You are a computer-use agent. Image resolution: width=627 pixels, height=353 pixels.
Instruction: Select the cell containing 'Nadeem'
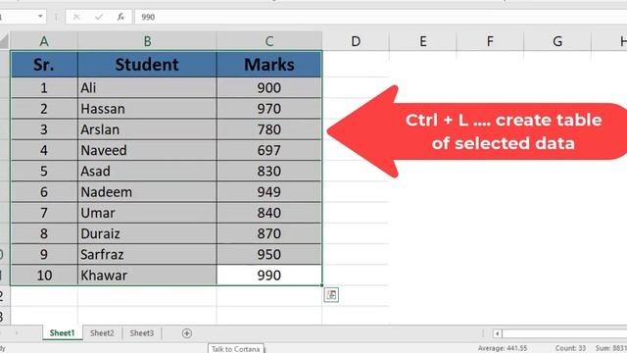pos(147,192)
